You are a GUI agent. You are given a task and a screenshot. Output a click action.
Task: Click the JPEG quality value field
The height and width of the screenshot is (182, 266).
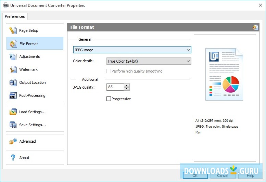point(115,87)
